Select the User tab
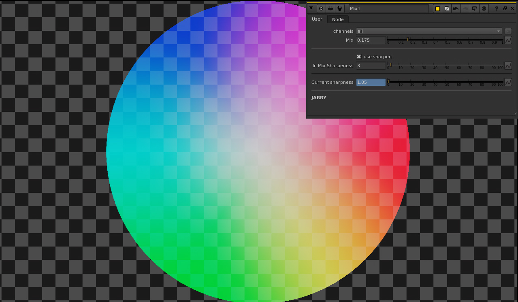518x302 pixels. click(x=317, y=19)
